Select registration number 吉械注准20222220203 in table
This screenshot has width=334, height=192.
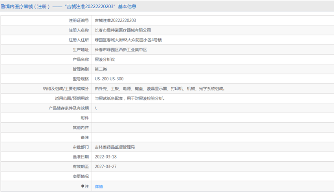coord(116,20)
